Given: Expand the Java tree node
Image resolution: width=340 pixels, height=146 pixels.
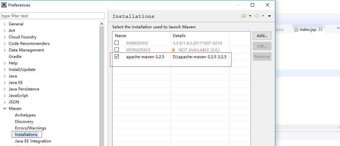Looking at the screenshot, I should (5, 76).
